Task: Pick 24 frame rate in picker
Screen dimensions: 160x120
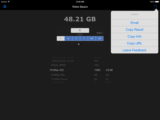Action: [107, 75]
